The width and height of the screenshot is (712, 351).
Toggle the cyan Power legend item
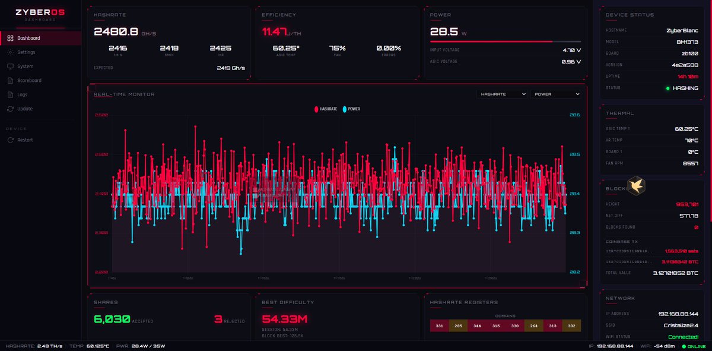(352, 109)
